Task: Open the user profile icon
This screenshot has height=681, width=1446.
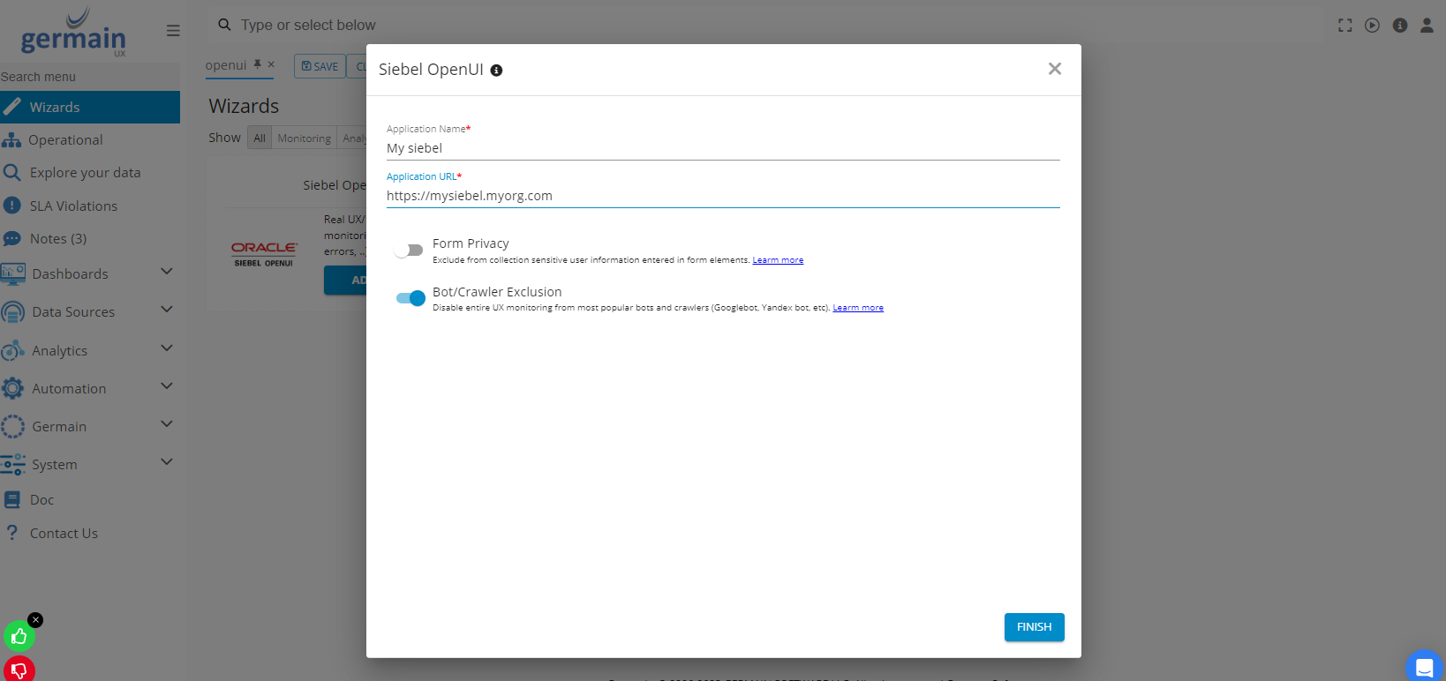Action: click(1427, 26)
